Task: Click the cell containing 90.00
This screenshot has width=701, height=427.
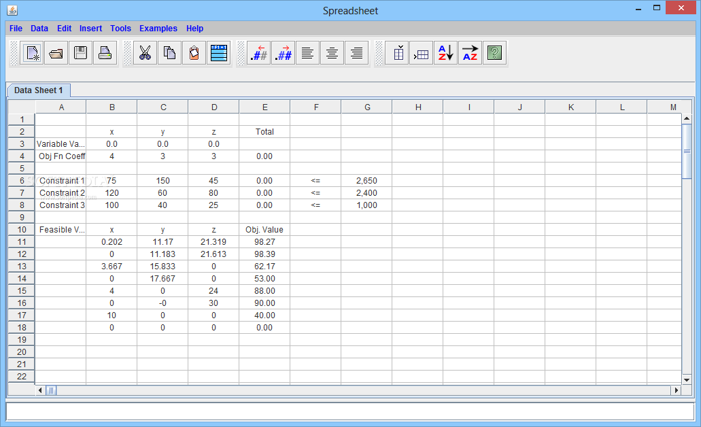Action: point(264,303)
